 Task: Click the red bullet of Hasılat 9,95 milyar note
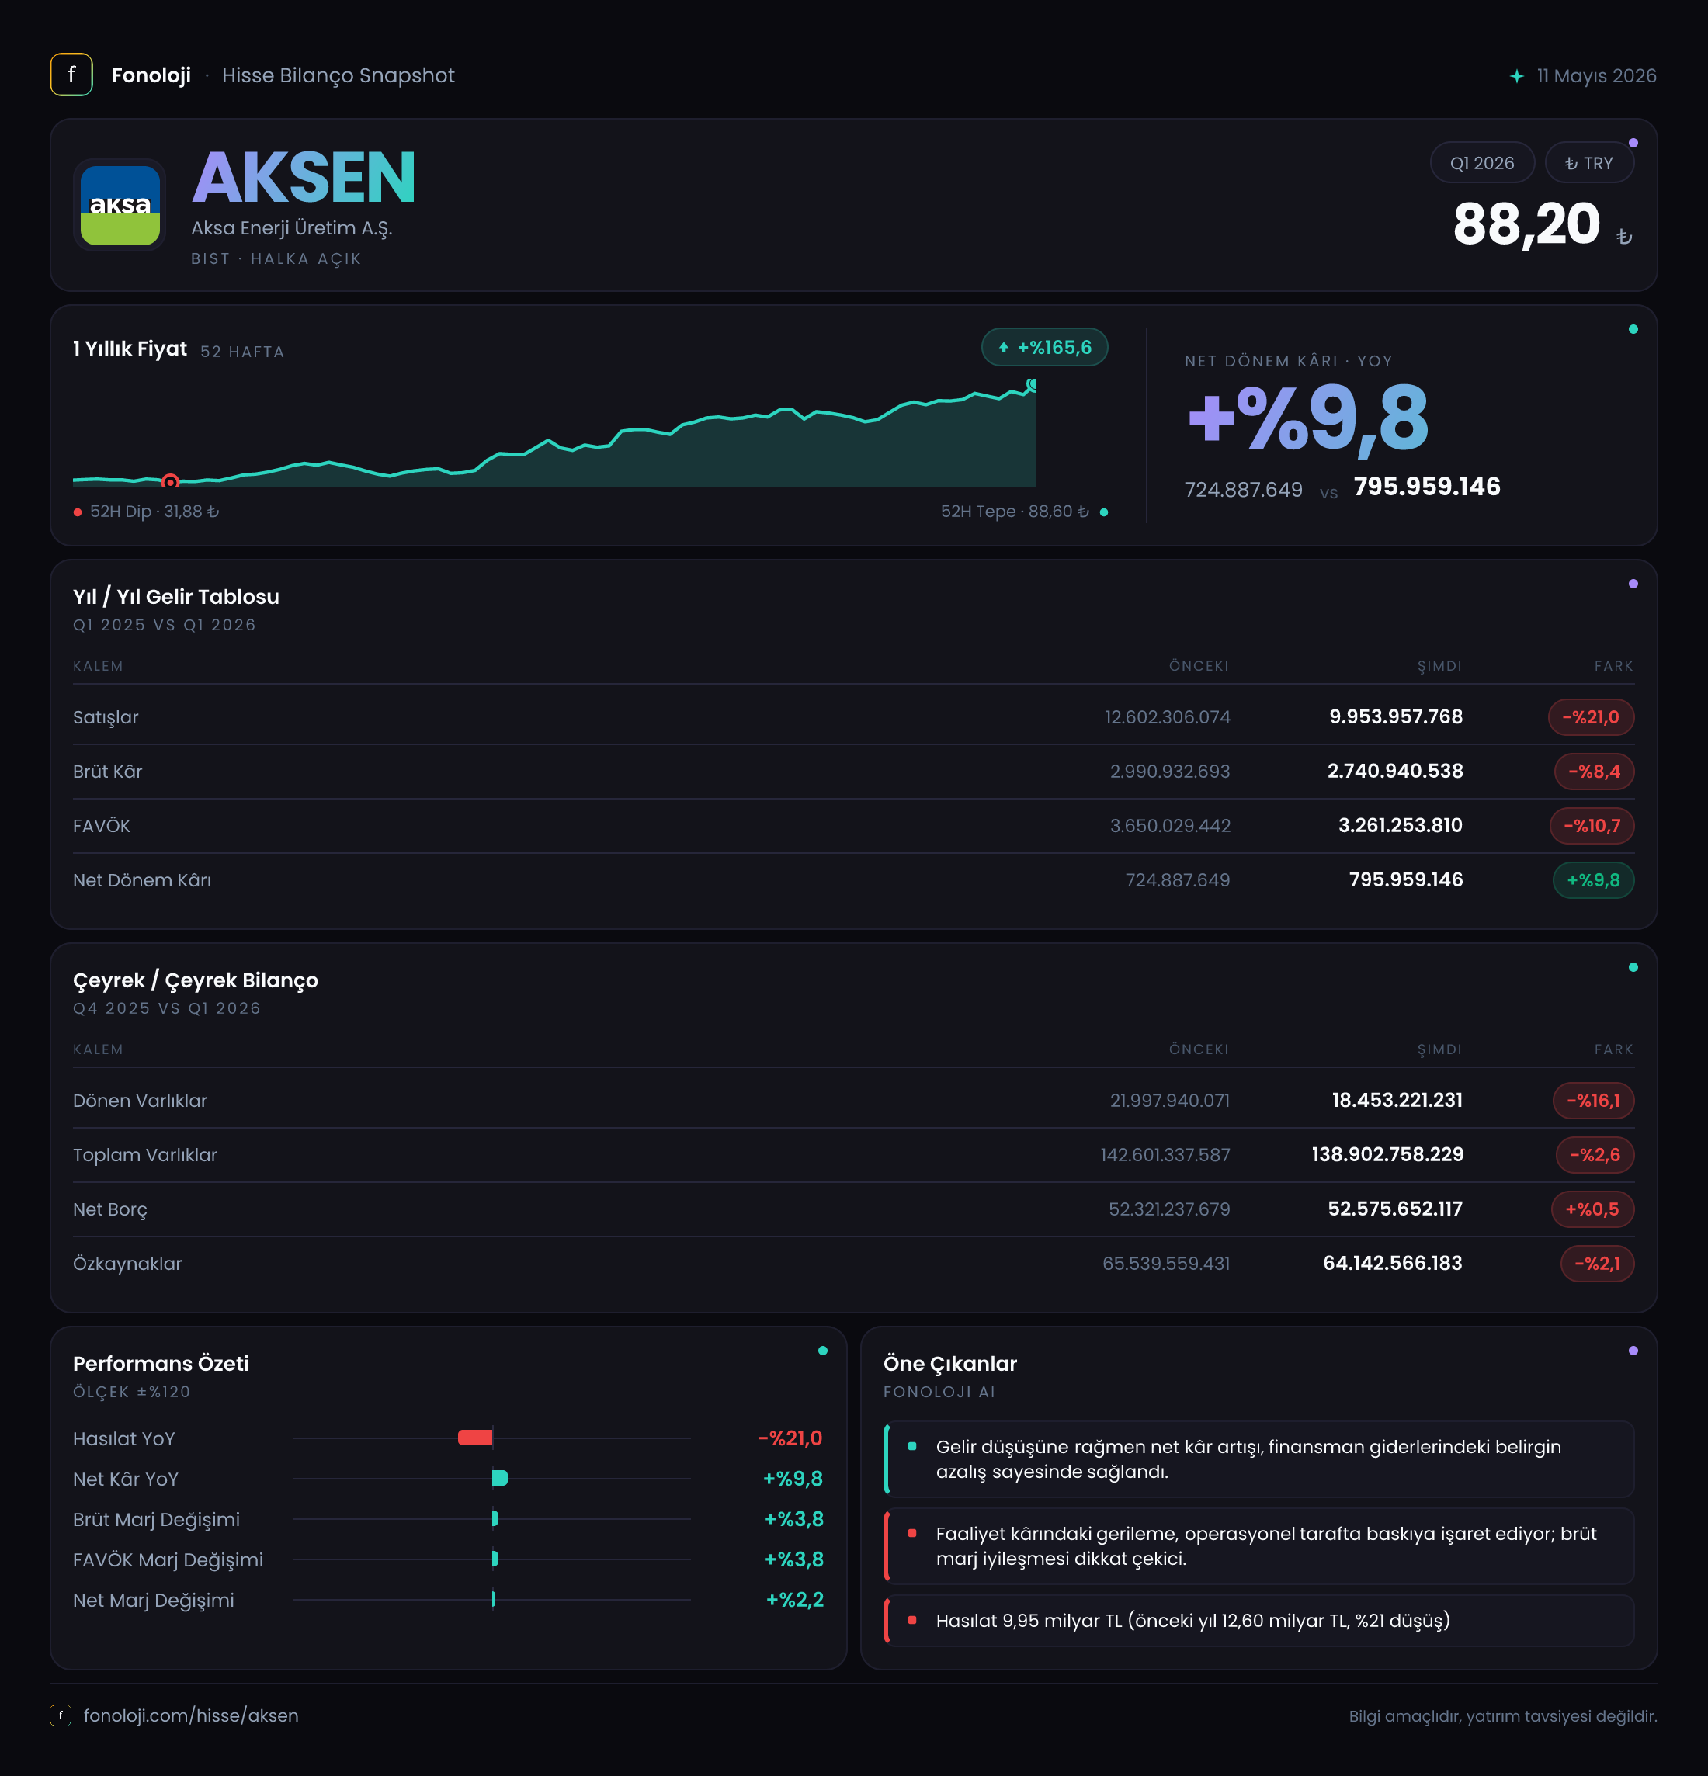911,1620
